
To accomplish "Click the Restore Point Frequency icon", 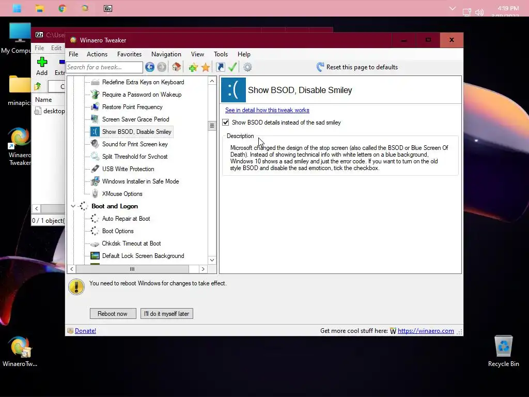I will (95, 107).
